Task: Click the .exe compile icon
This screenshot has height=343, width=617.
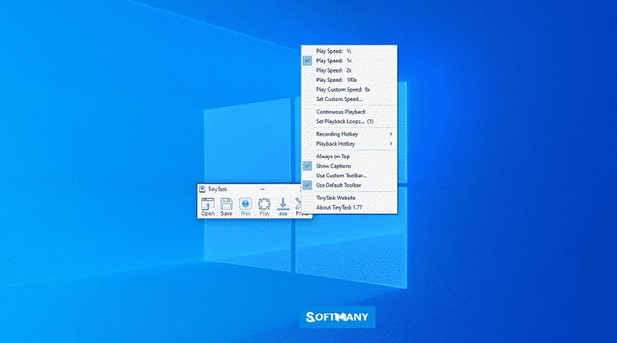Action: 284,206
